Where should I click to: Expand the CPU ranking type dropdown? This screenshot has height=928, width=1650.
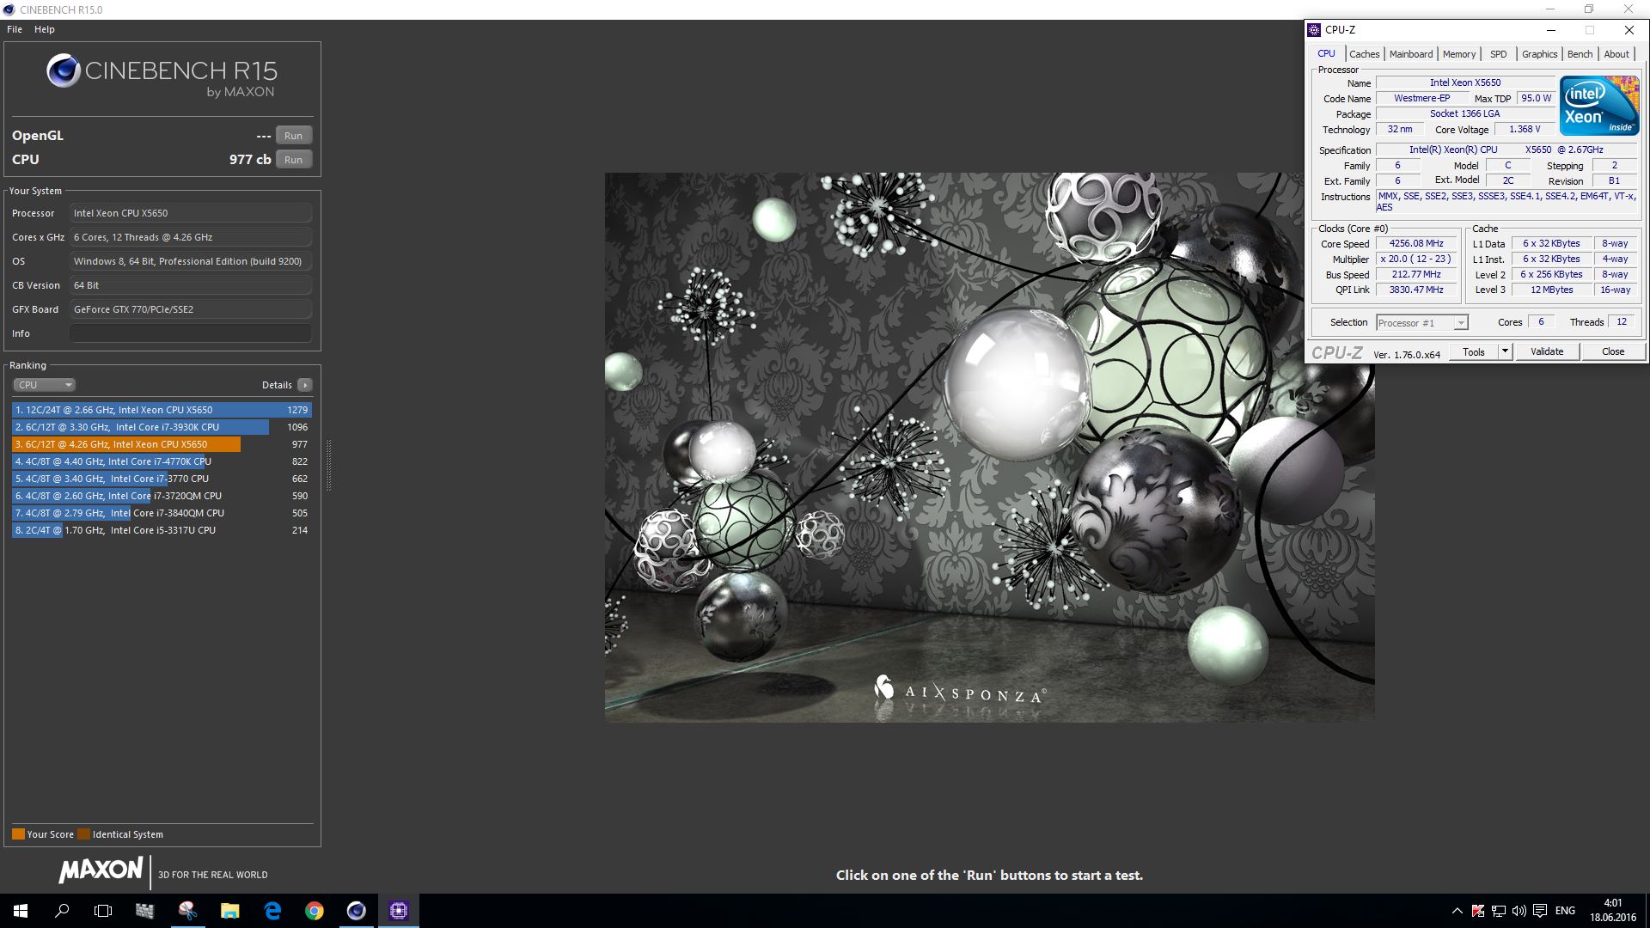tap(45, 385)
